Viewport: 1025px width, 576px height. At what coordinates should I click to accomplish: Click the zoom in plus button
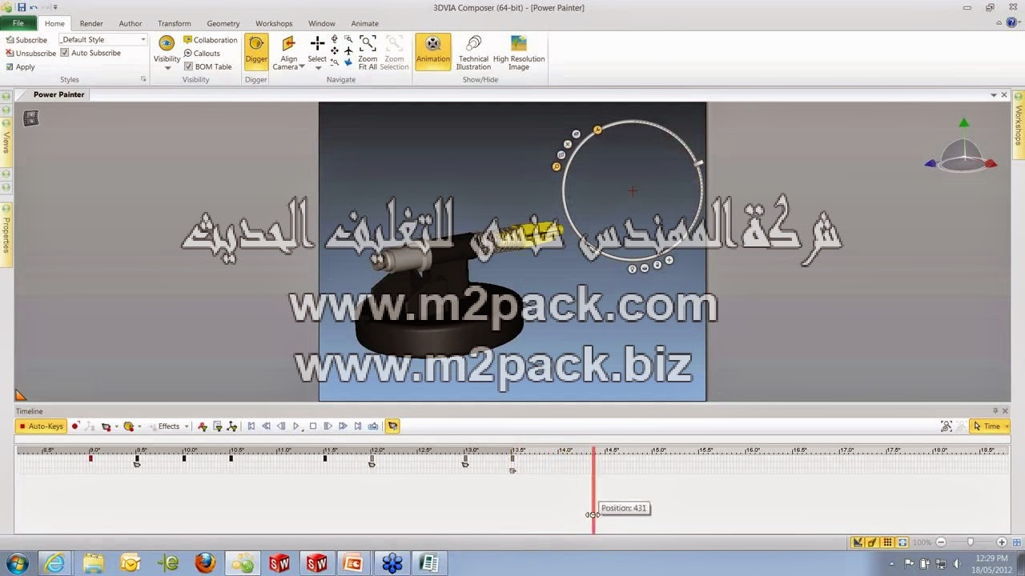coord(1002,542)
